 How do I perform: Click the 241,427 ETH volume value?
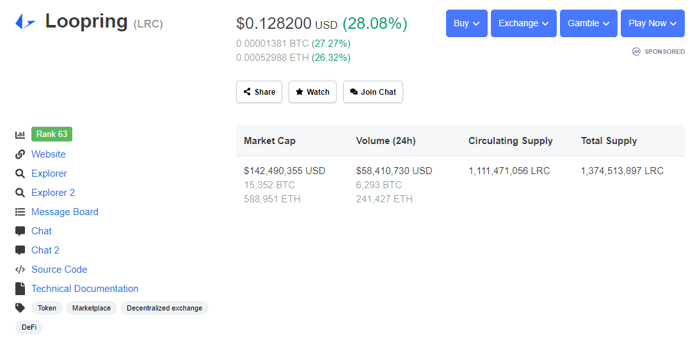pos(384,199)
